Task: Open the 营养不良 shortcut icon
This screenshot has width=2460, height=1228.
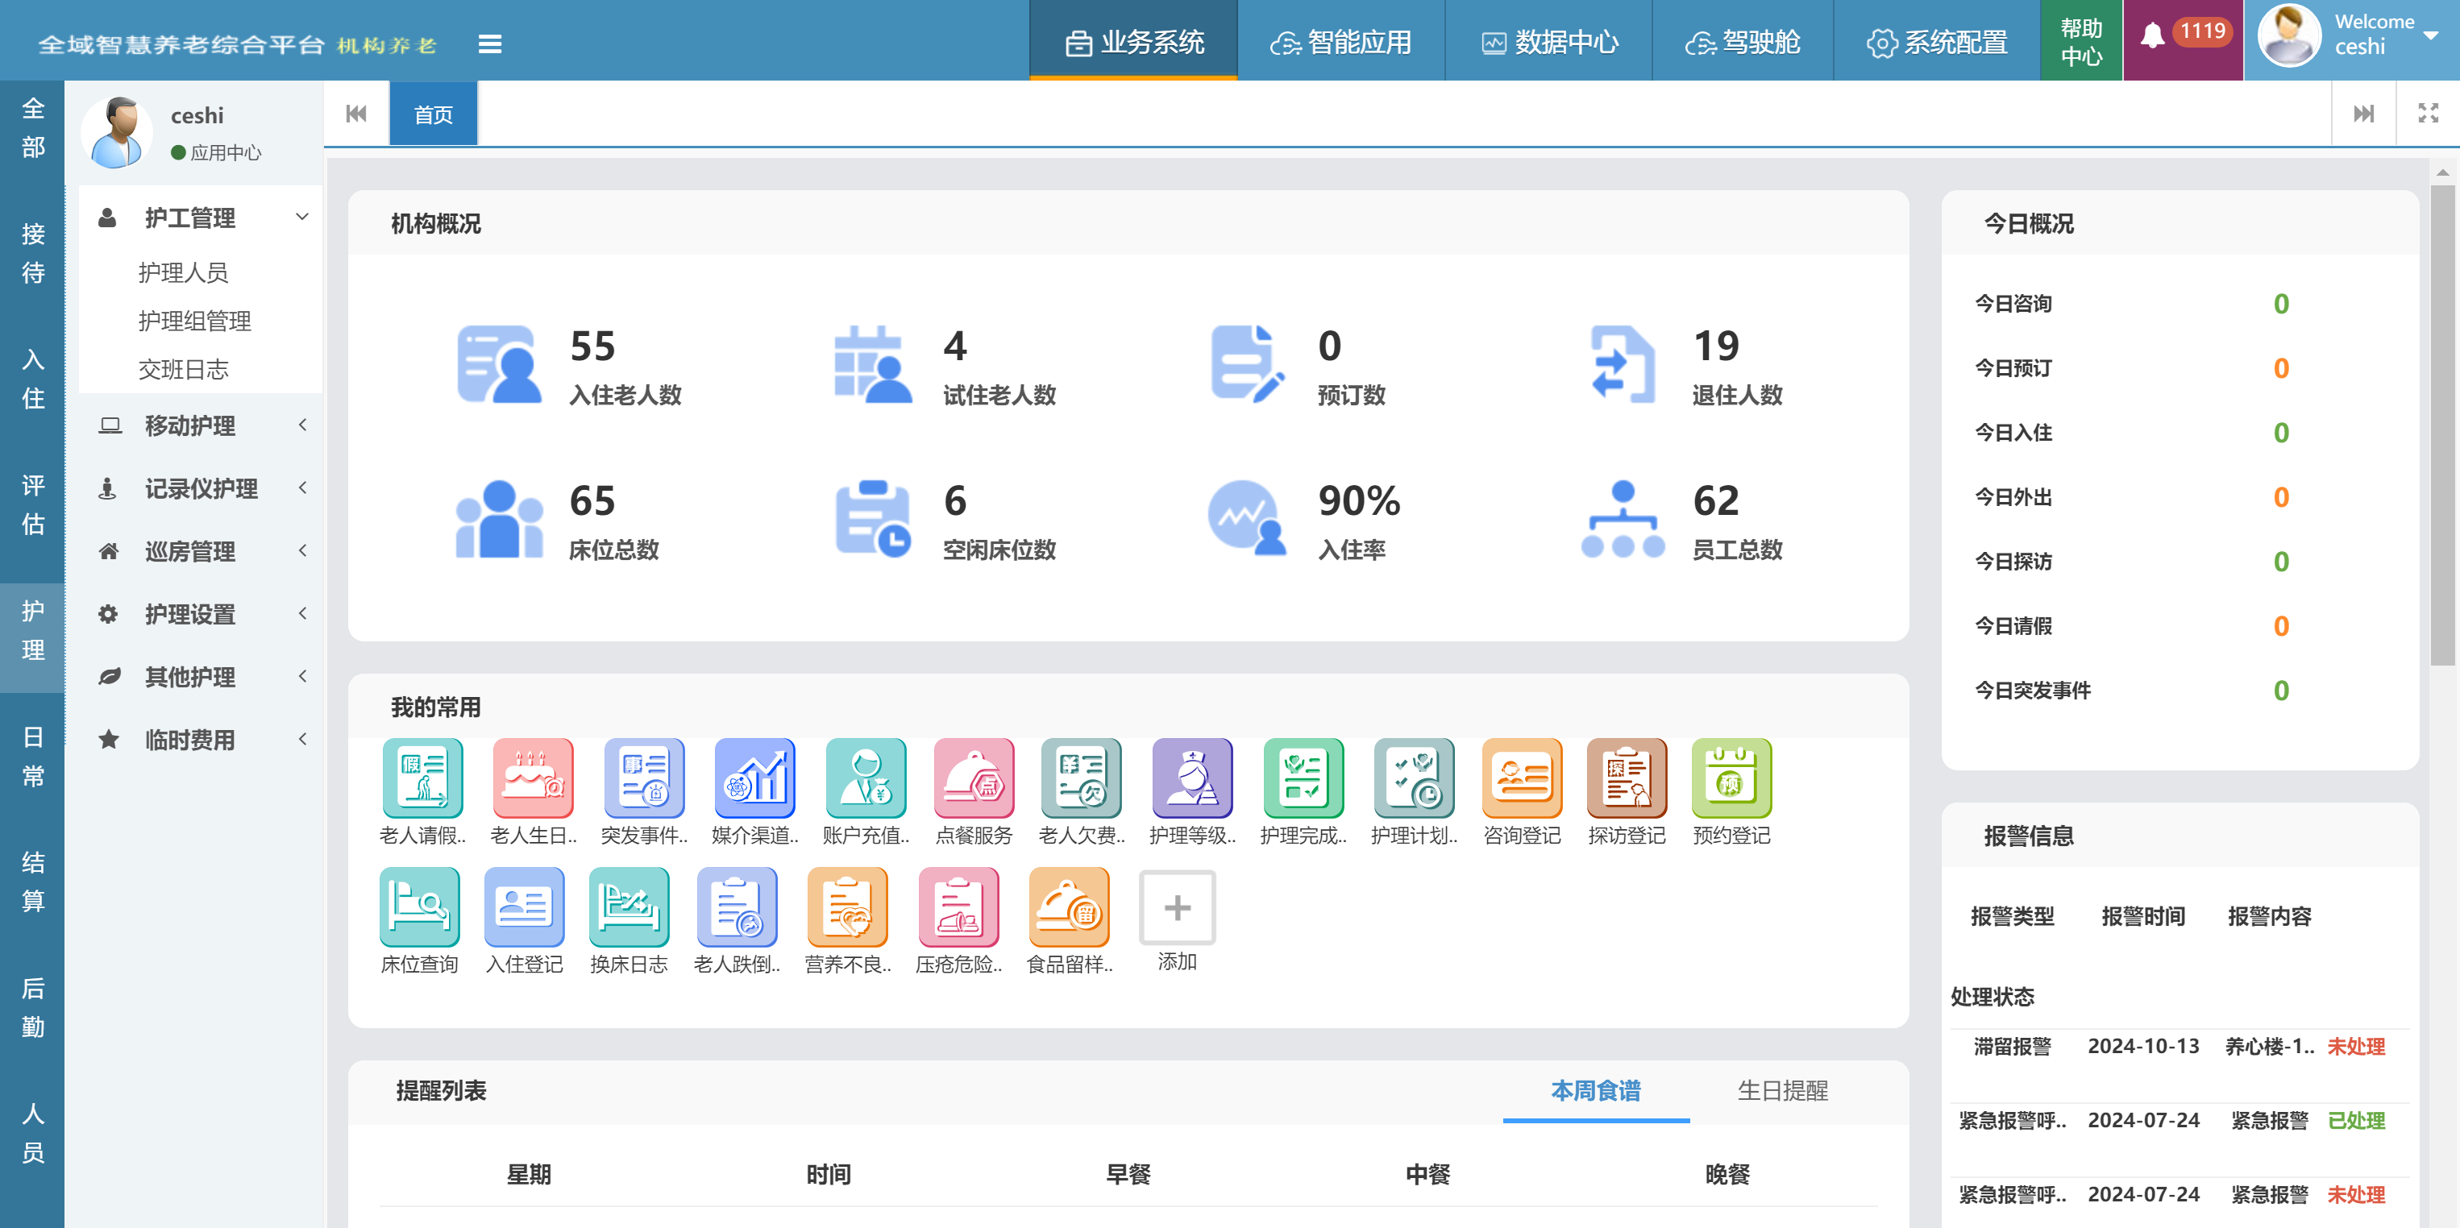Action: [x=847, y=906]
